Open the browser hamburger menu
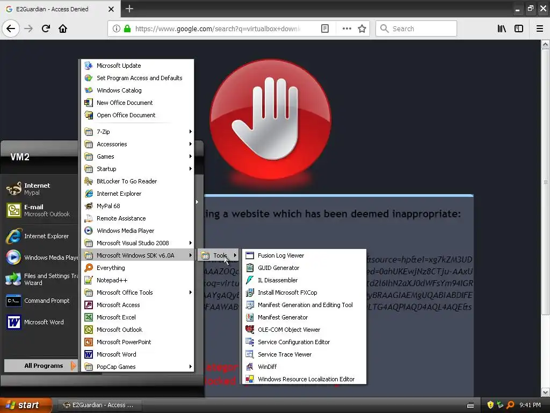The height and width of the screenshot is (413, 550). tap(539, 29)
